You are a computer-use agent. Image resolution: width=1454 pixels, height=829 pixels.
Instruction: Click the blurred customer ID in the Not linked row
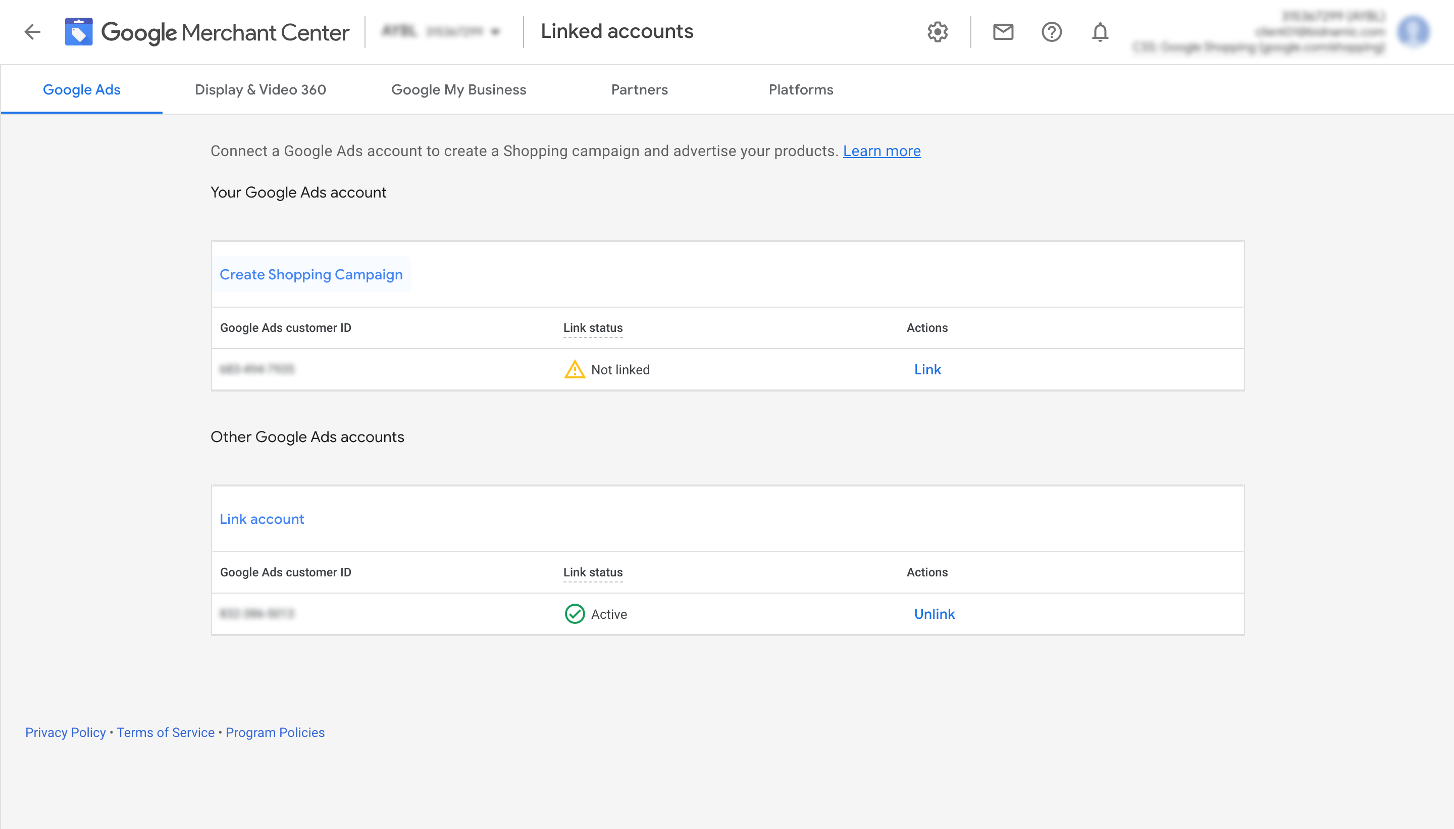point(257,369)
